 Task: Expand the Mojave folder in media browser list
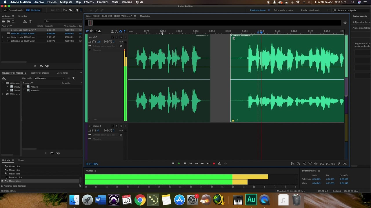(24, 87)
